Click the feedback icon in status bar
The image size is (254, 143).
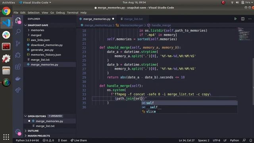point(244,140)
